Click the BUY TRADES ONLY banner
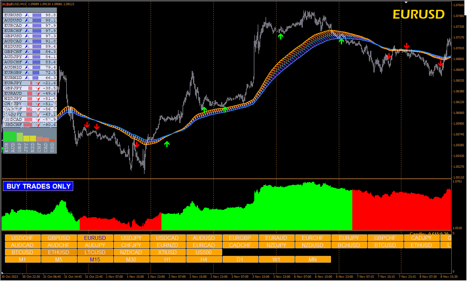This screenshot has width=467, height=281. (38, 186)
